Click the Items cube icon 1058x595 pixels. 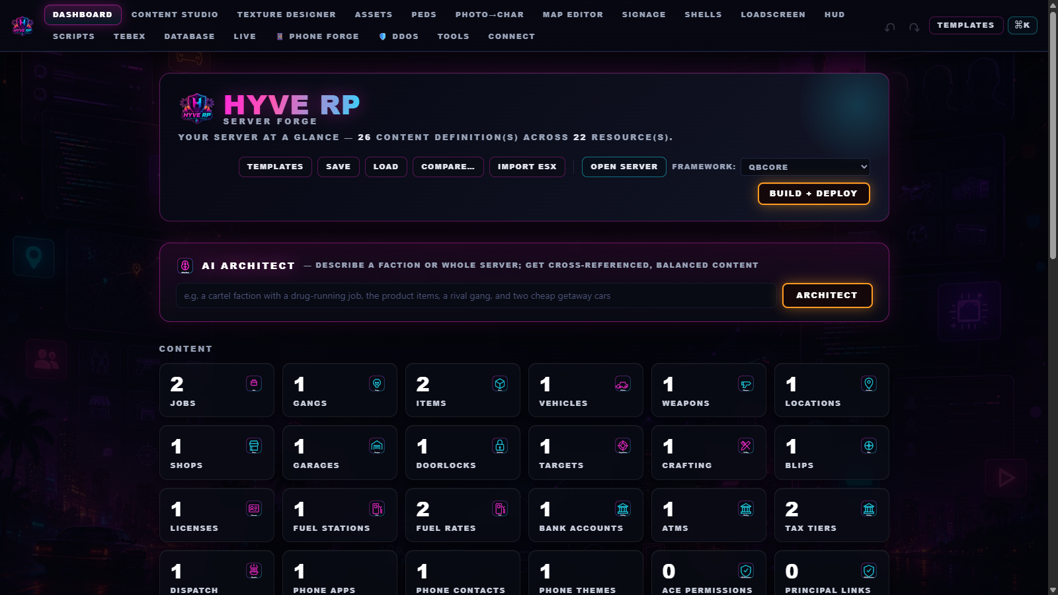pyautogui.click(x=500, y=383)
